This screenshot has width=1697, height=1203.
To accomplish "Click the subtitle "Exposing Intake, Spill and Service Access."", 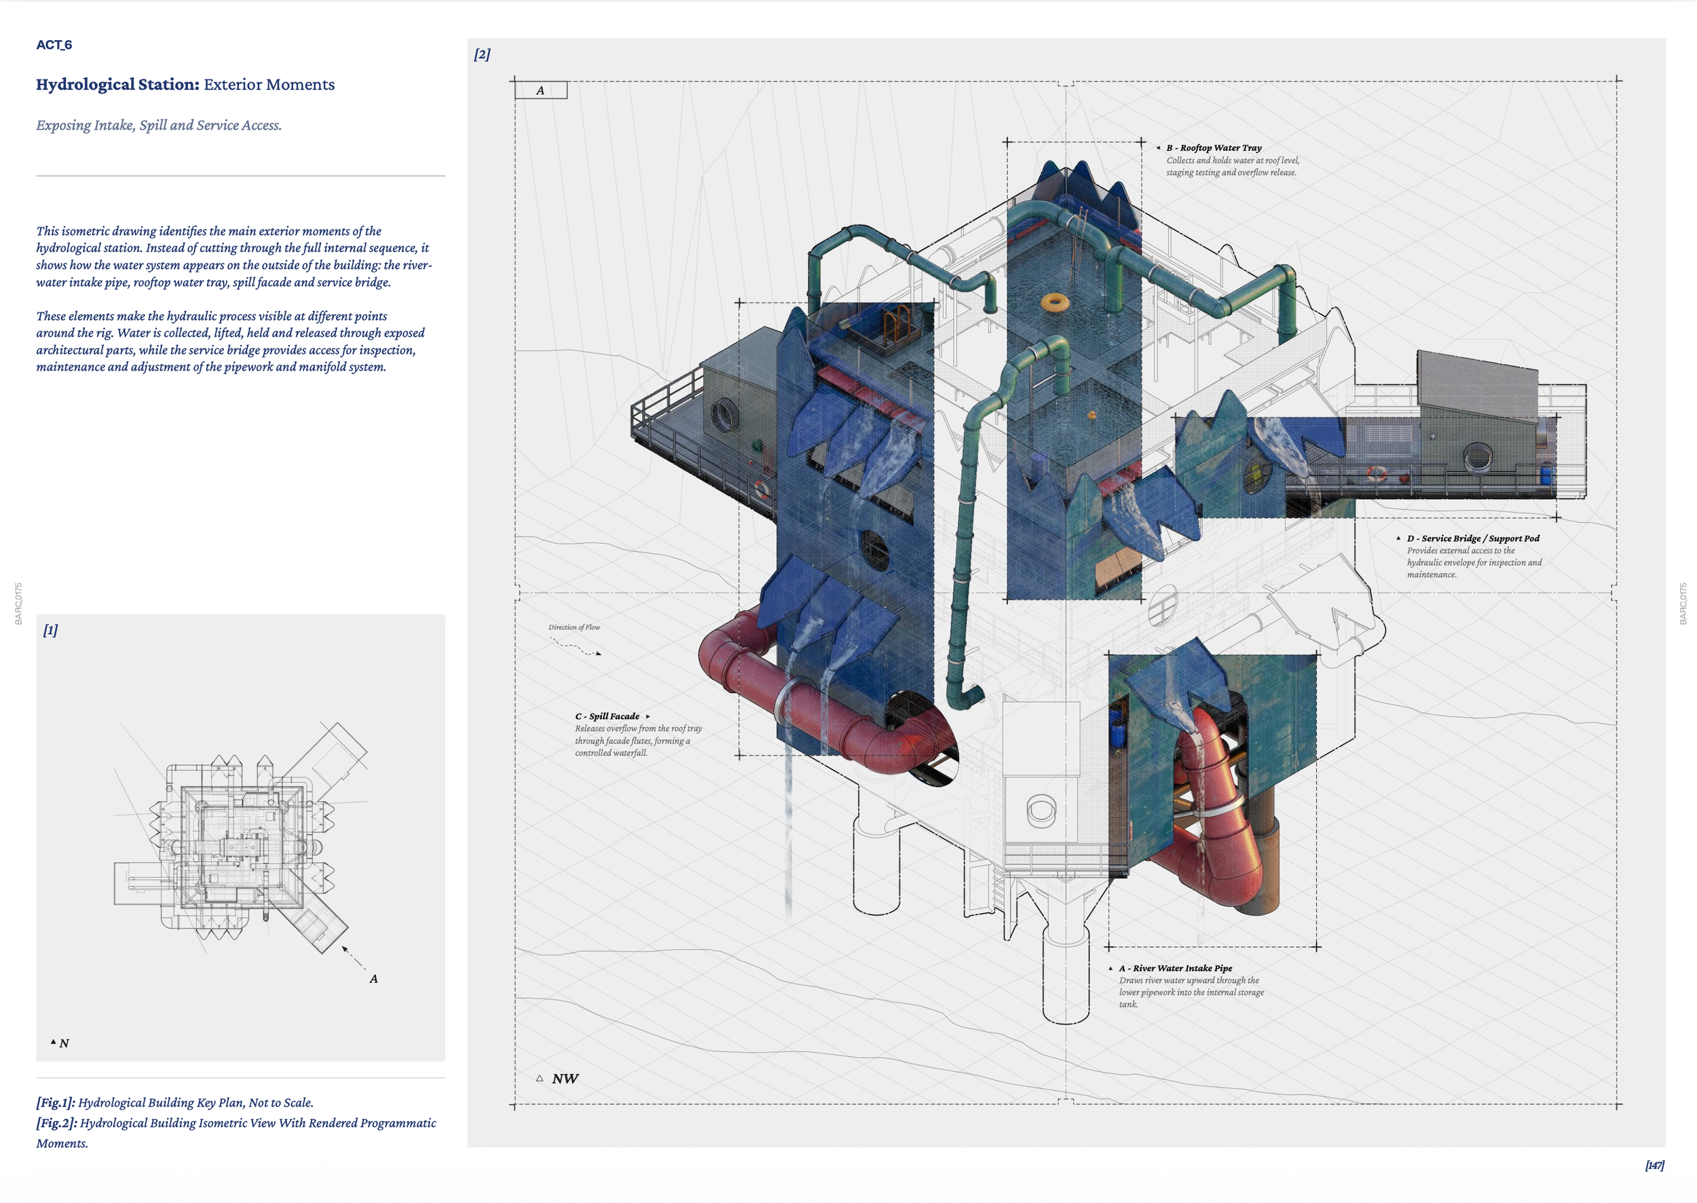I will 159,125.
